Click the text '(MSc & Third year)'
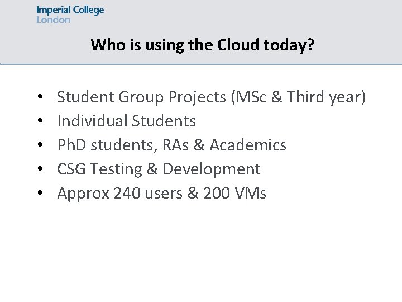This screenshot has width=402, height=302. pos(298,97)
